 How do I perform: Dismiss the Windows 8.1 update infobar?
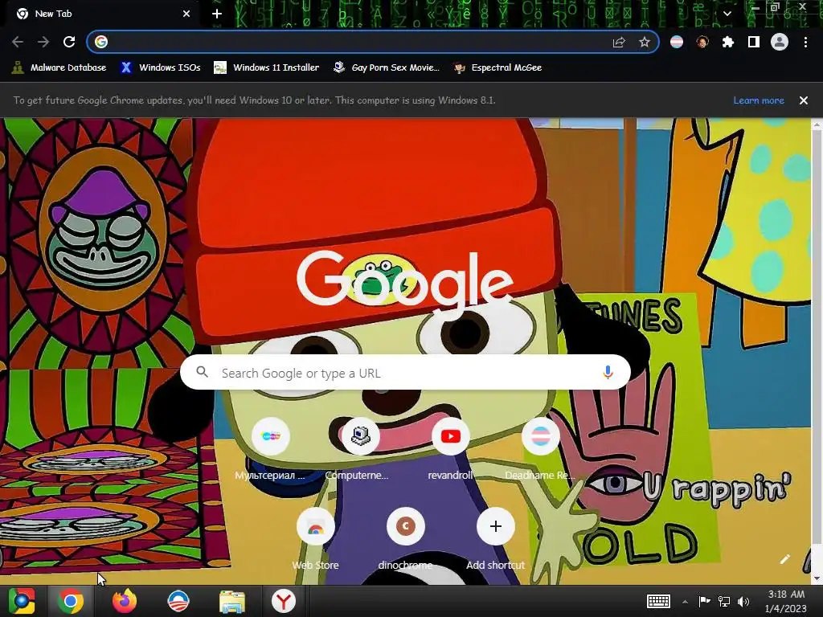pyautogui.click(x=804, y=100)
